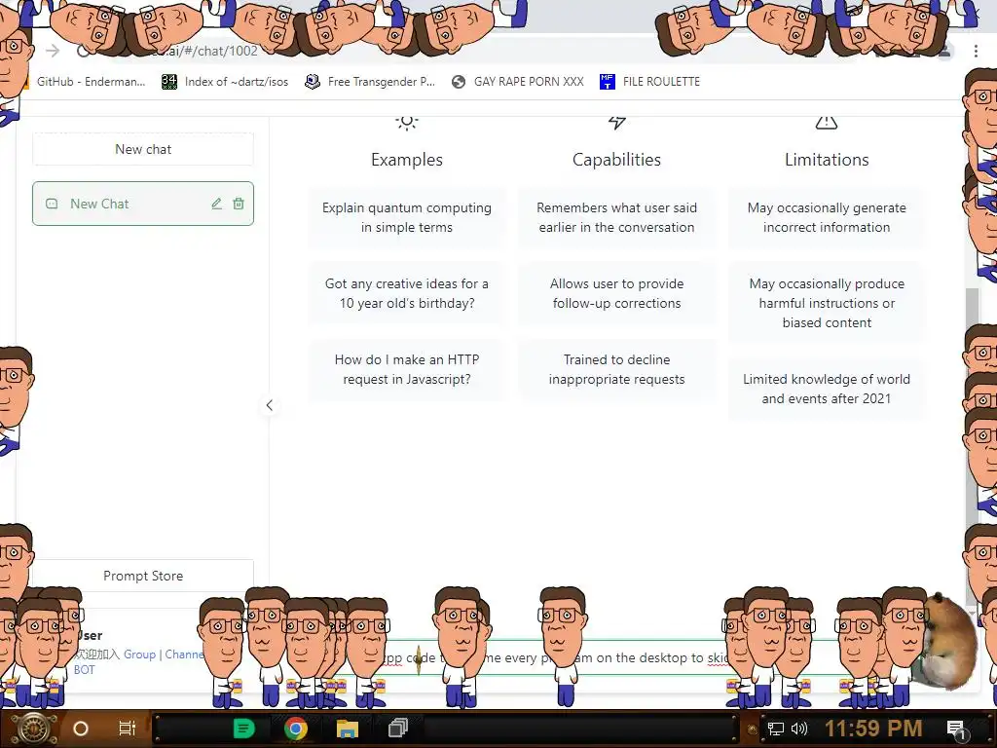The height and width of the screenshot is (748, 997).
Task: Select the New Chat conversation bubble icon
Action: 52,204
